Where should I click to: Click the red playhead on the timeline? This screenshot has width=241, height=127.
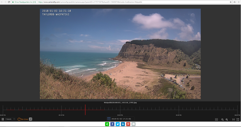click(85, 110)
